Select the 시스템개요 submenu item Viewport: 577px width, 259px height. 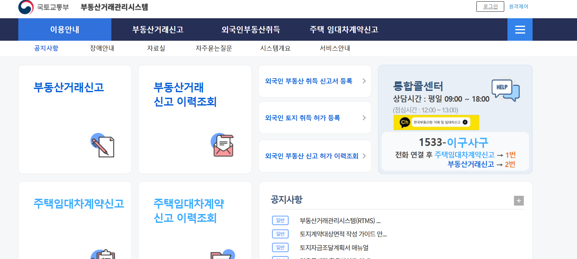275,48
